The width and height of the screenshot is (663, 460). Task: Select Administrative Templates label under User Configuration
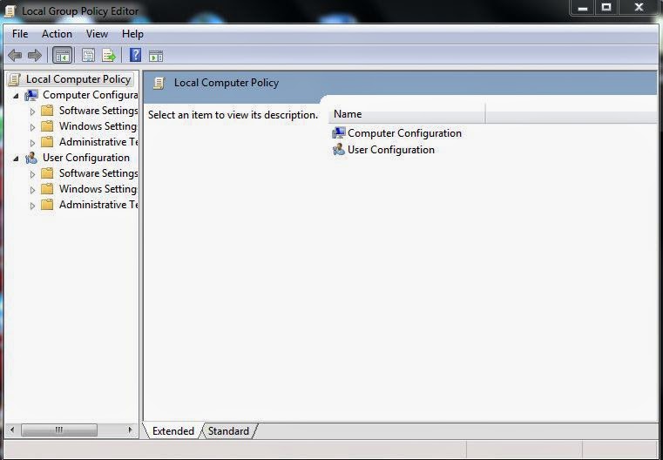point(98,205)
